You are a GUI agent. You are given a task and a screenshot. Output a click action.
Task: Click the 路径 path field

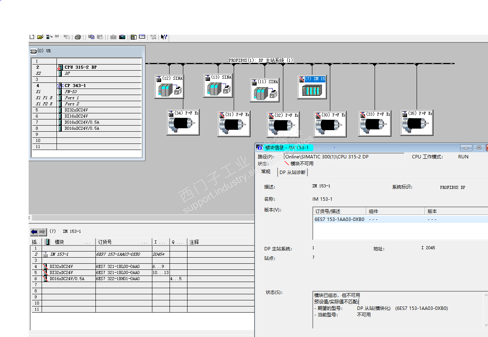[x=344, y=156]
